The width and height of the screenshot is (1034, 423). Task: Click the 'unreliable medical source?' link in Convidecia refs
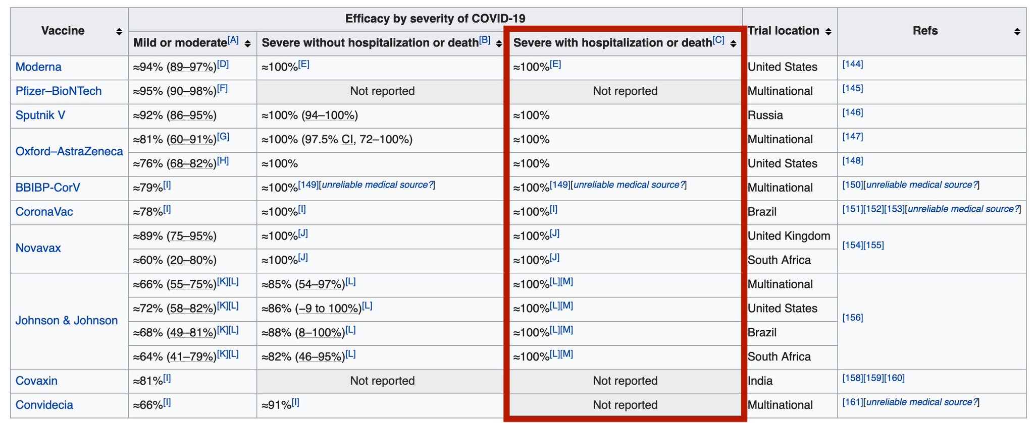922,402
